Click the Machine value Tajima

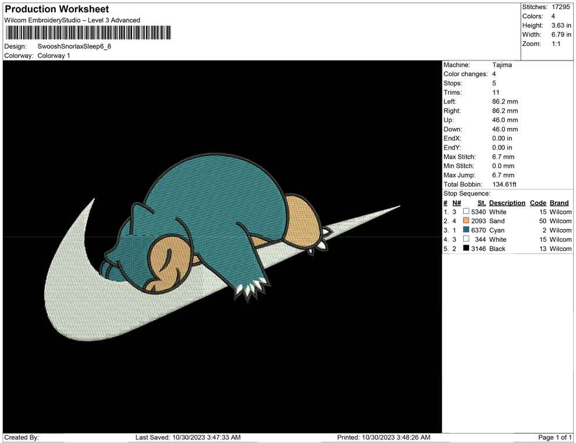click(502, 65)
